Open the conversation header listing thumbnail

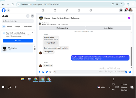41,18
